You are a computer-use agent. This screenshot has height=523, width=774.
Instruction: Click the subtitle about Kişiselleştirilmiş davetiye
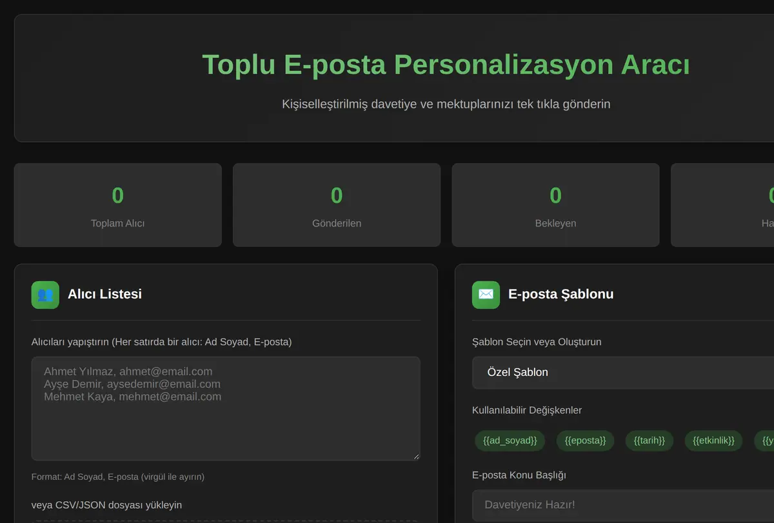click(446, 104)
